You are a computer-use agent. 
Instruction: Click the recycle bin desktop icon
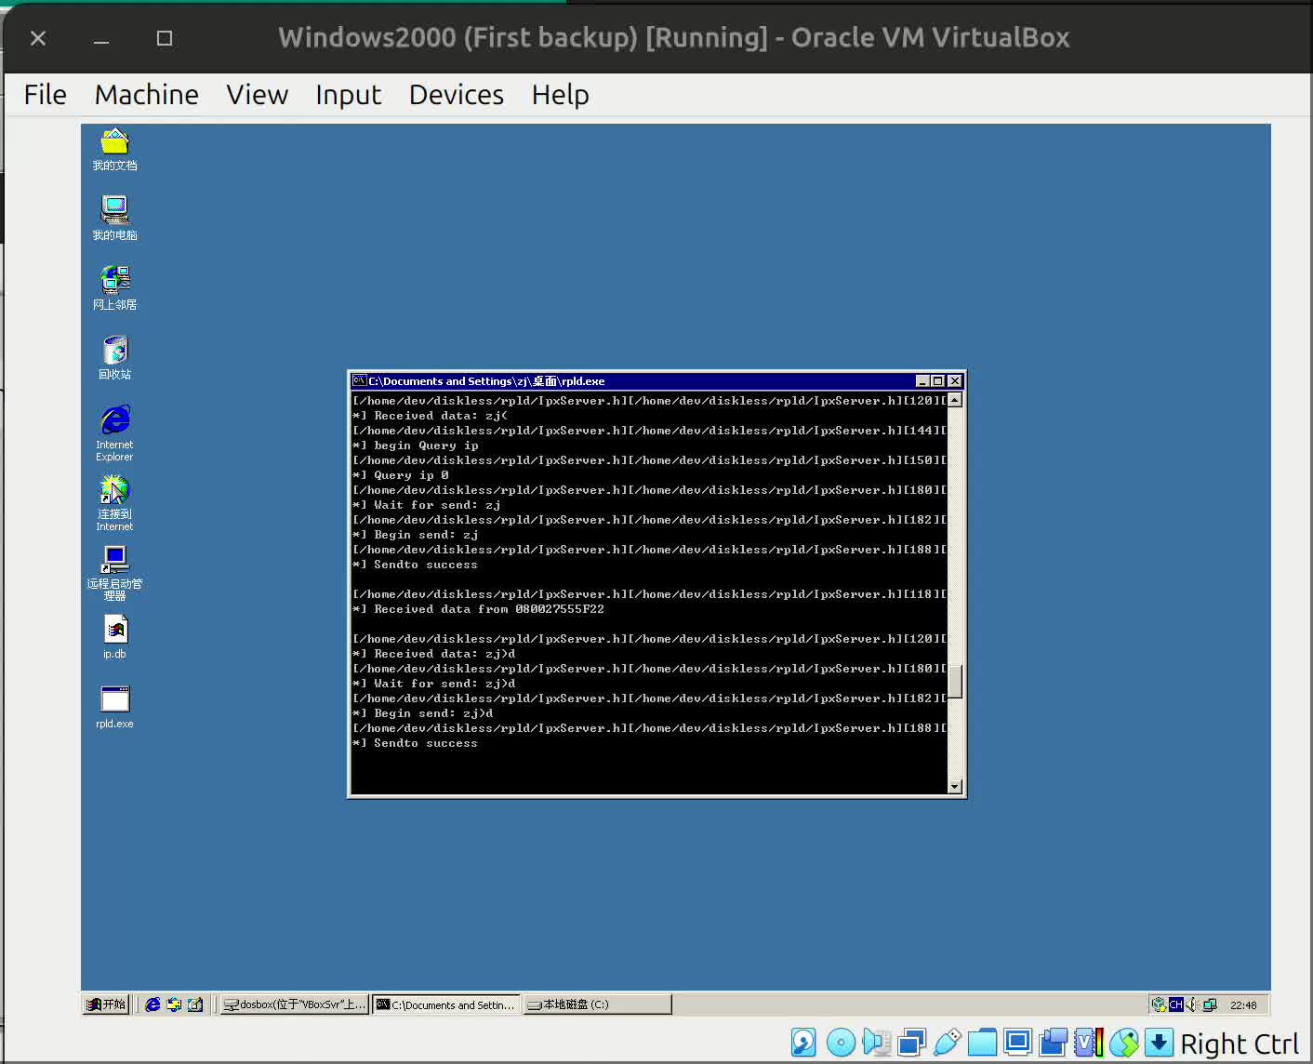(x=114, y=357)
